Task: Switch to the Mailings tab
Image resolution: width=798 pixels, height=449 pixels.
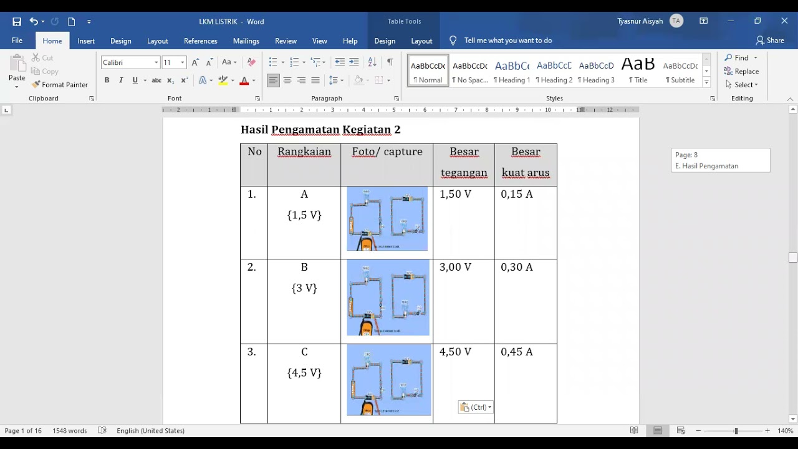Action: click(x=246, y=41)
